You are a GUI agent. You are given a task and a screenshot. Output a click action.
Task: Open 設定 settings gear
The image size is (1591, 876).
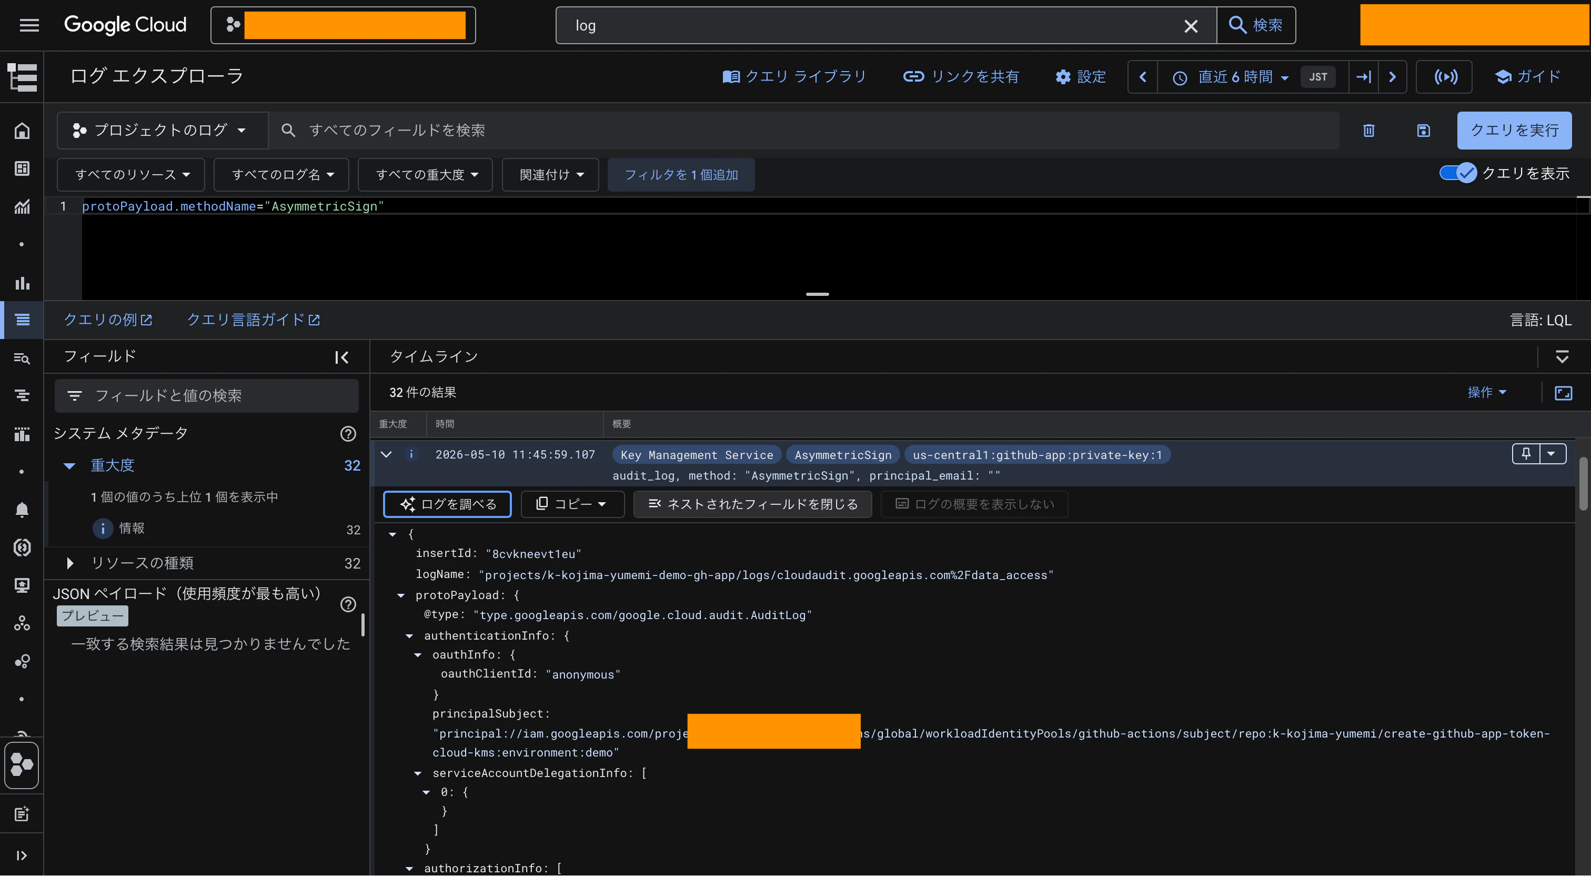(1080, 77)
